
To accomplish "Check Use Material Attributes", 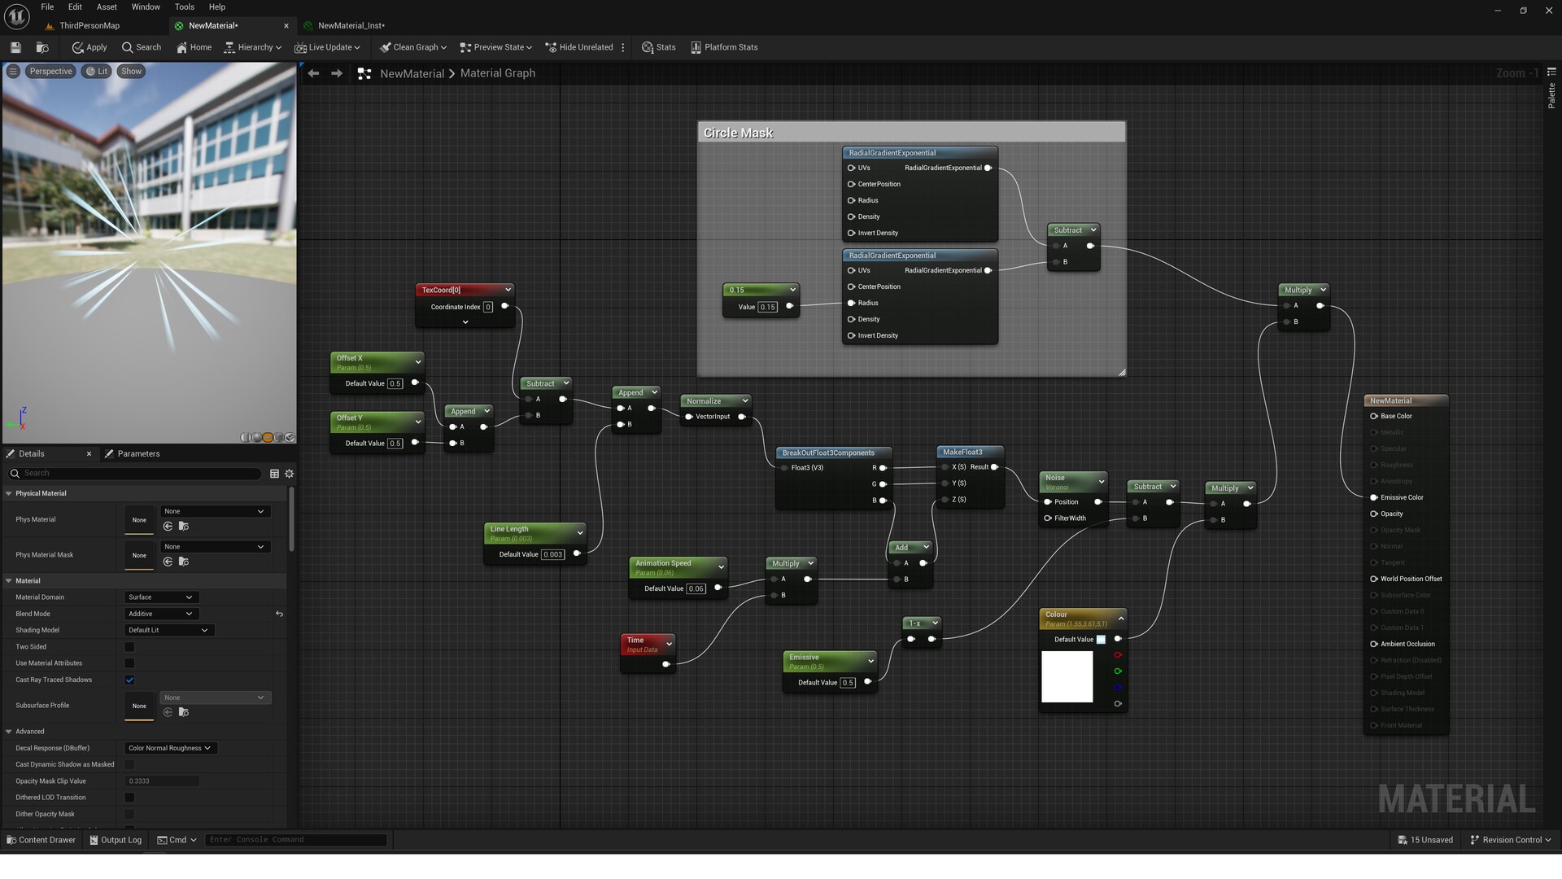I will (x=129, y=663).
